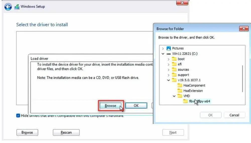Select the f6vmdflpy-x64 folder label
This screenshot has height=143, width=251.
(199, 101)
